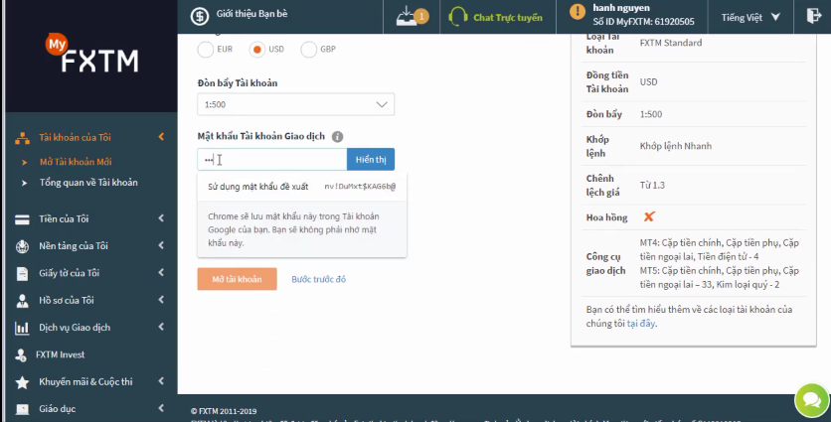The image size is (831, 422).
Task: Click the Tài khoản của Tôi hierarchy icon
Action: coord(22,138)
